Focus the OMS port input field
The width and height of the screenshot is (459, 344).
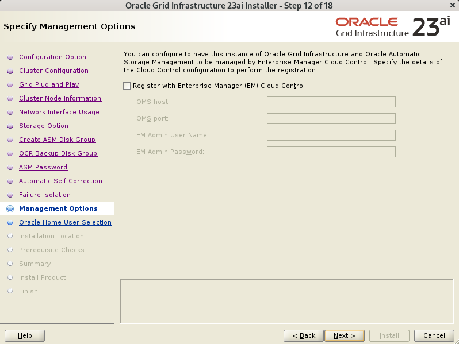pyautogui.click(x=331, y=119)
